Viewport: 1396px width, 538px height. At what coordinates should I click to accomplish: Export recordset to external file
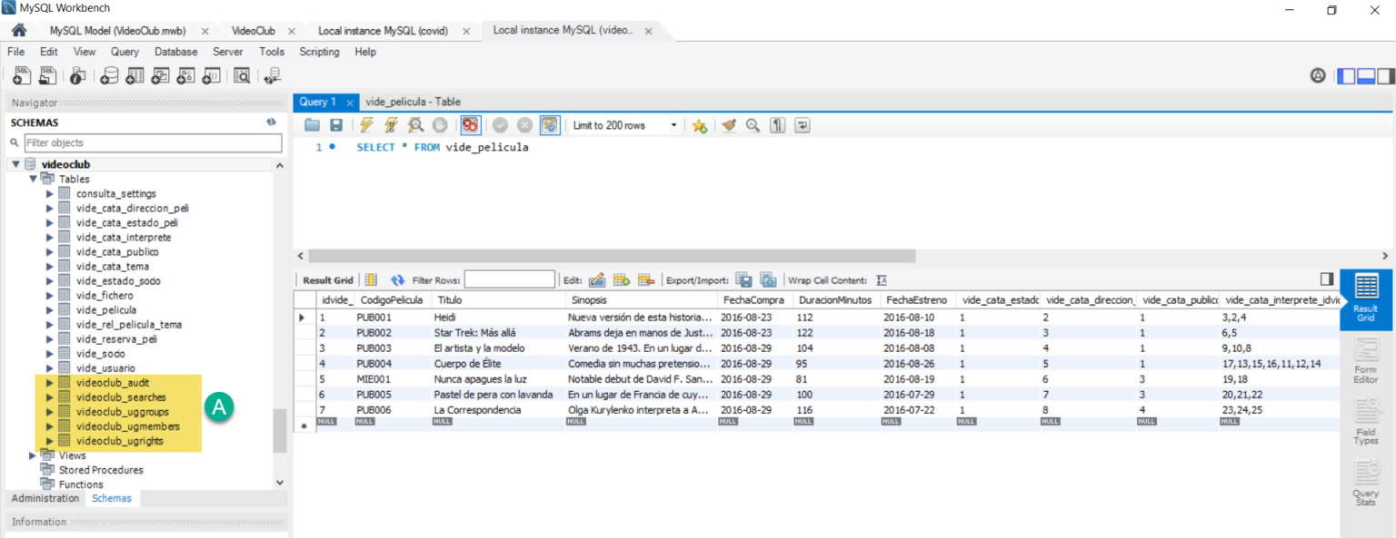click(743, 280)
